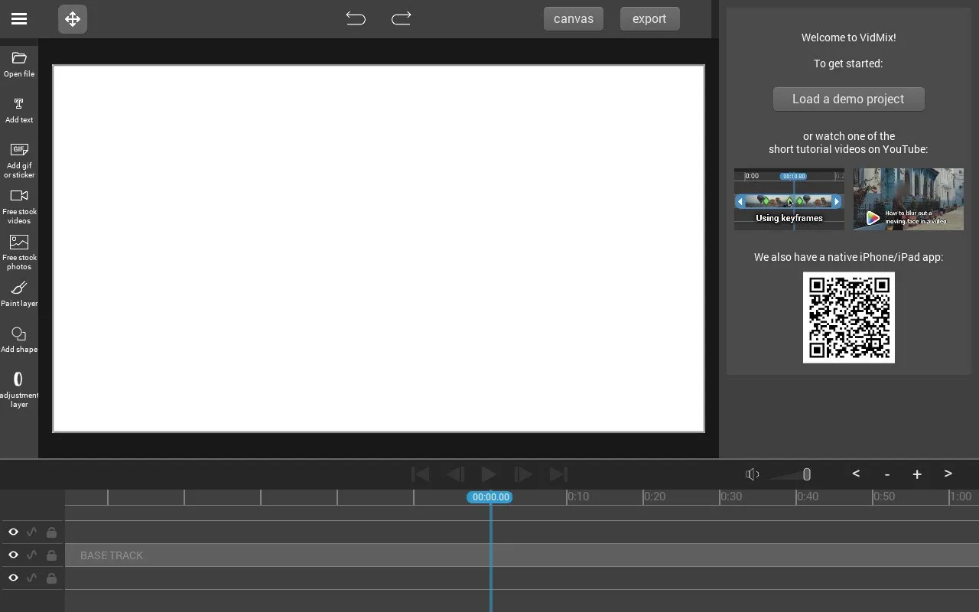
Task: Toggle visibility of the track below BASE TRACK
Action: (x=13, y=578)
